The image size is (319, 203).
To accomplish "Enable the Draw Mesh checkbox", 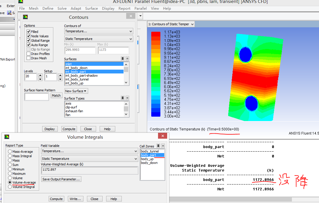I will [29, 58].
